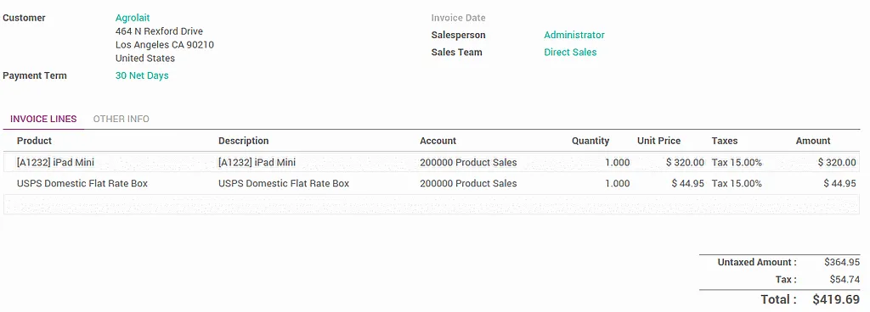Click the USPS row quantity 1.000

pyautogui.click(x=617, y=183)
